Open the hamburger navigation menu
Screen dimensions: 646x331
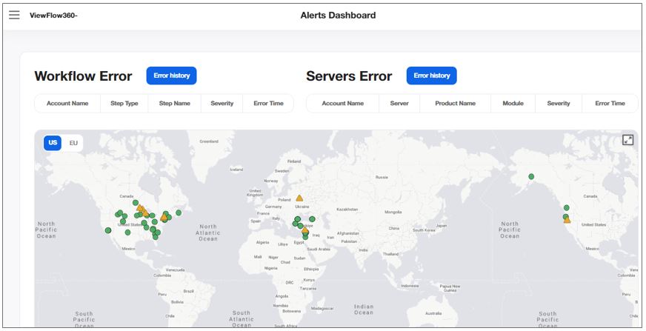click(x=14, y=15)
